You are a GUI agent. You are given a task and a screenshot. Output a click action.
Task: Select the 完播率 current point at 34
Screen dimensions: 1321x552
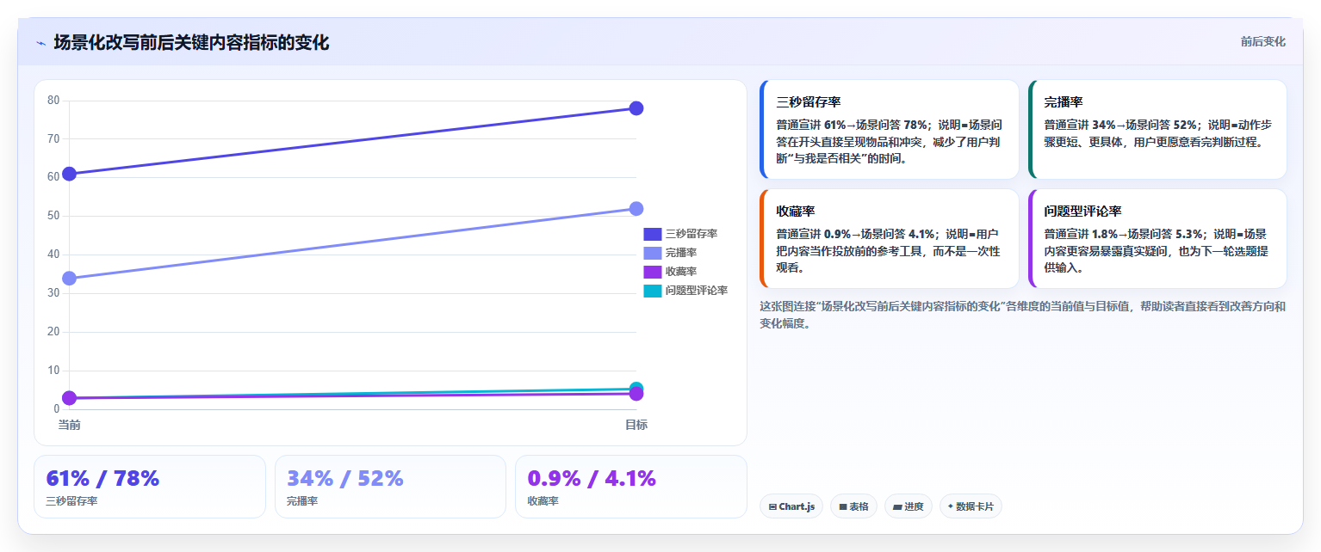tap(70, 278)
